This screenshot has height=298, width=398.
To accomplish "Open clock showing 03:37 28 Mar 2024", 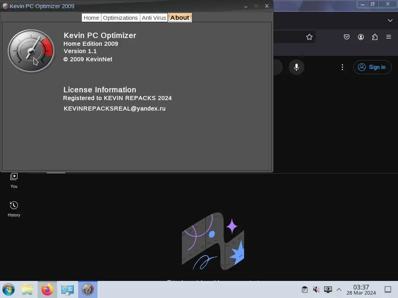I will [361, 289].
